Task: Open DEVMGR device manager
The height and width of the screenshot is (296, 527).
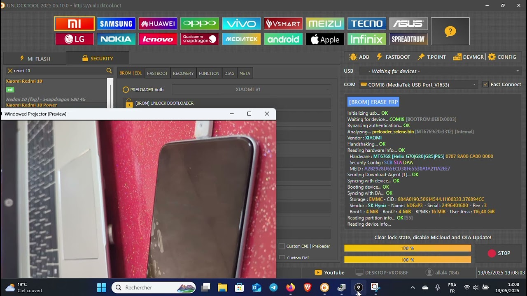Action: pos(468,57)
